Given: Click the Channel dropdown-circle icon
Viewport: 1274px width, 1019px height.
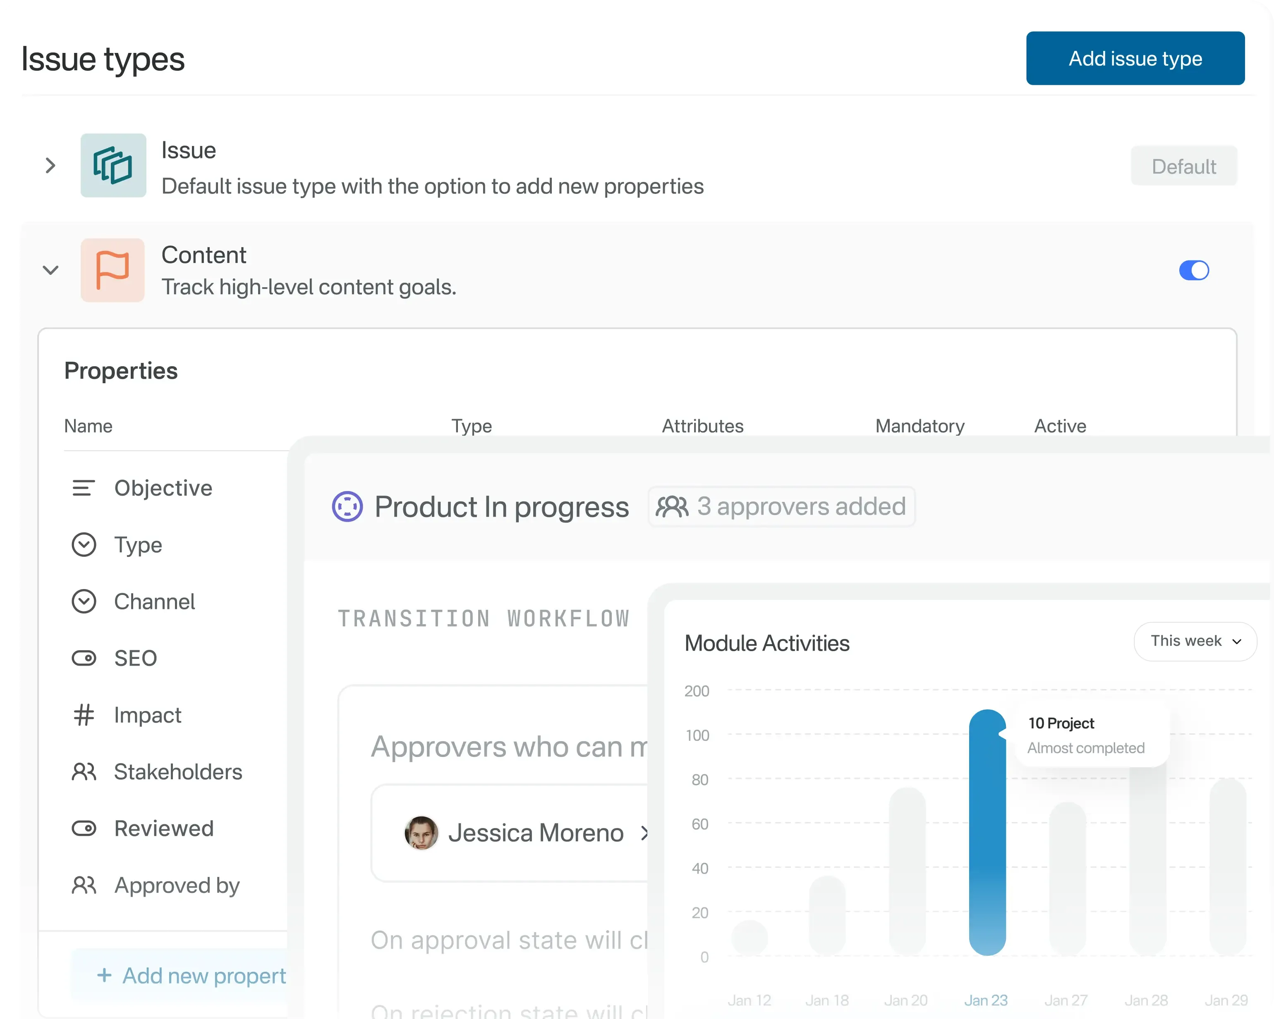Looking at the screenshot, I should coord(83,601).
